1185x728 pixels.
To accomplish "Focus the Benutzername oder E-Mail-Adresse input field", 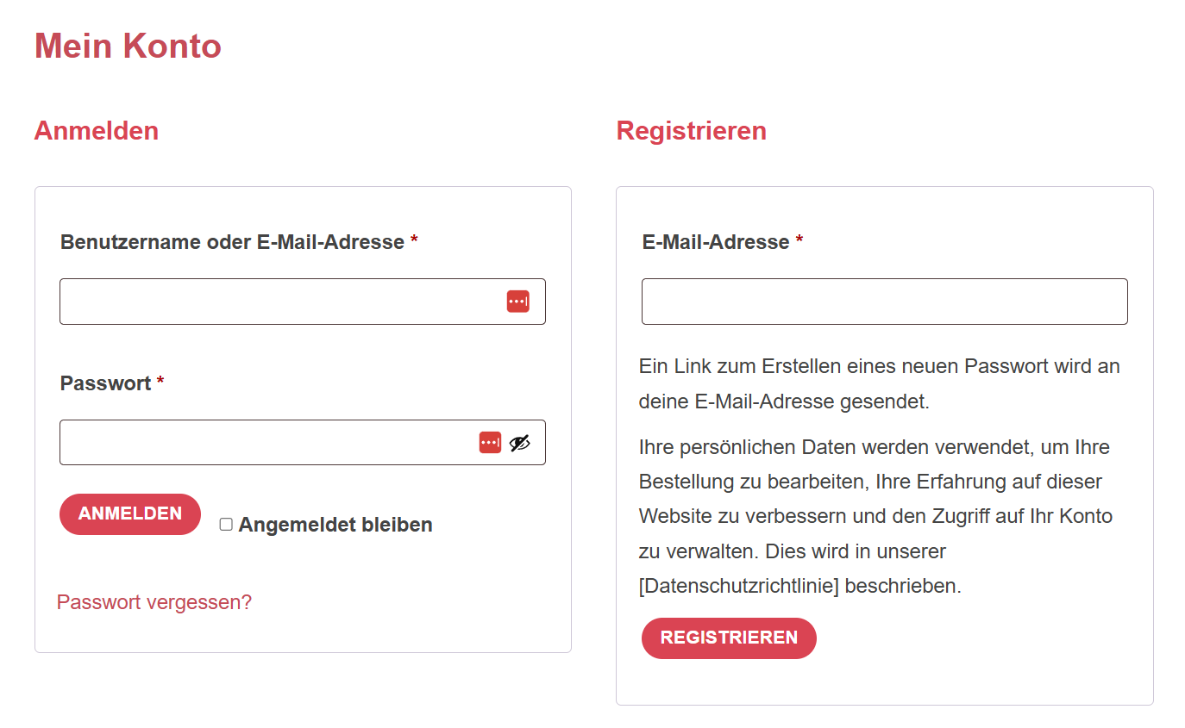I will tap(303, 302).
